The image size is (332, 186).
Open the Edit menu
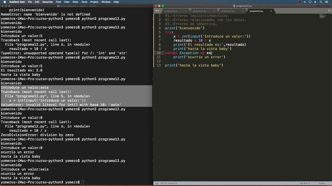37,2
